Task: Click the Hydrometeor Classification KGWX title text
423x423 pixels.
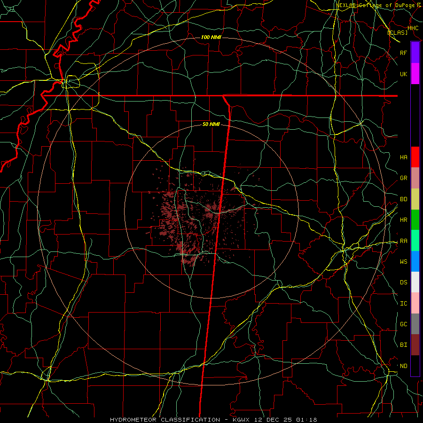Action: [213, 420]
